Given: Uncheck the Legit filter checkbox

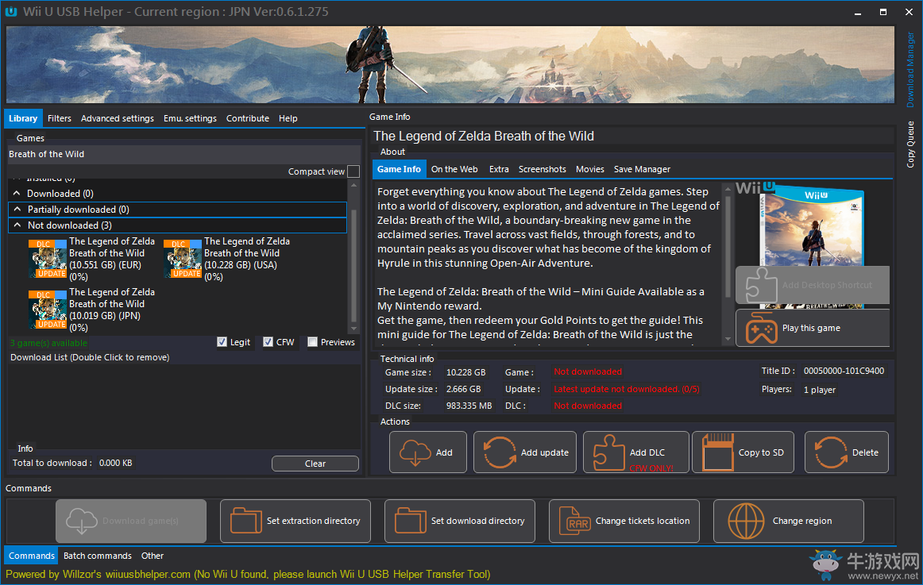Looking at the screenshot, I should pos(222,341).
